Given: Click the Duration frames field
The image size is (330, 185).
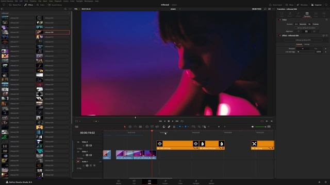Looking at the screenshot, I should point(309,24).
